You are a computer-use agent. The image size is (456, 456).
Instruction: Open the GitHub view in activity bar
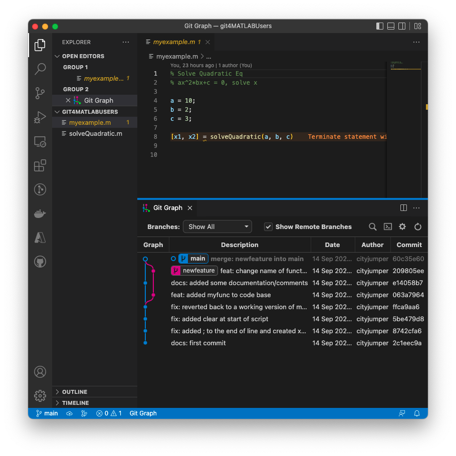pyautogui.click(x=40, y=262)
